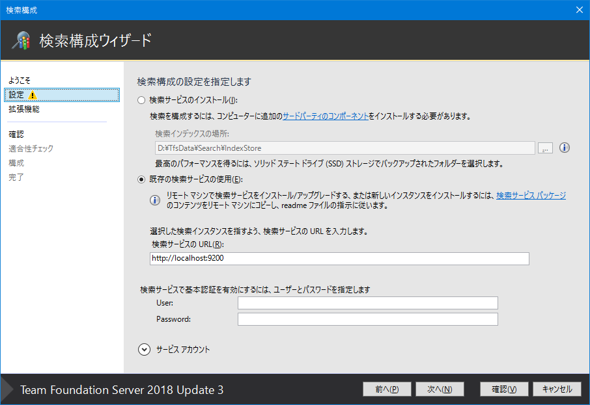Click the search wizard logo icon
590x405 pixels.
pyautogui.click(x=21, y=40)
